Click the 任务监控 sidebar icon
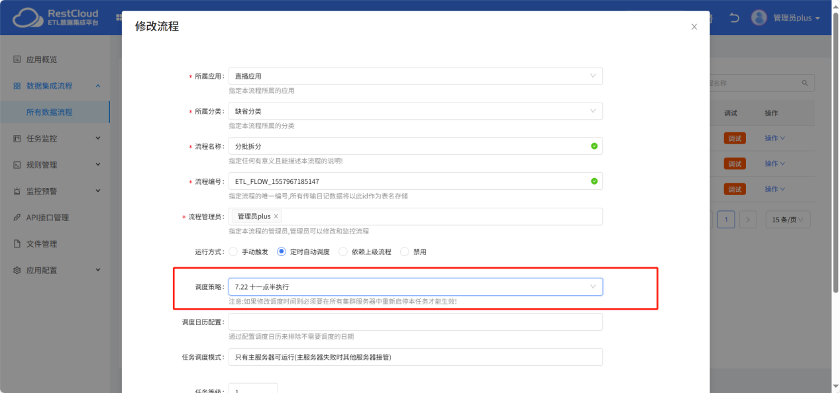The width and height of the screenshot is (840, 393). pos(17,138)
